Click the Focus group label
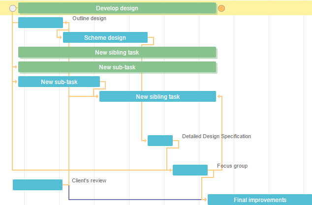 [232, 166]
